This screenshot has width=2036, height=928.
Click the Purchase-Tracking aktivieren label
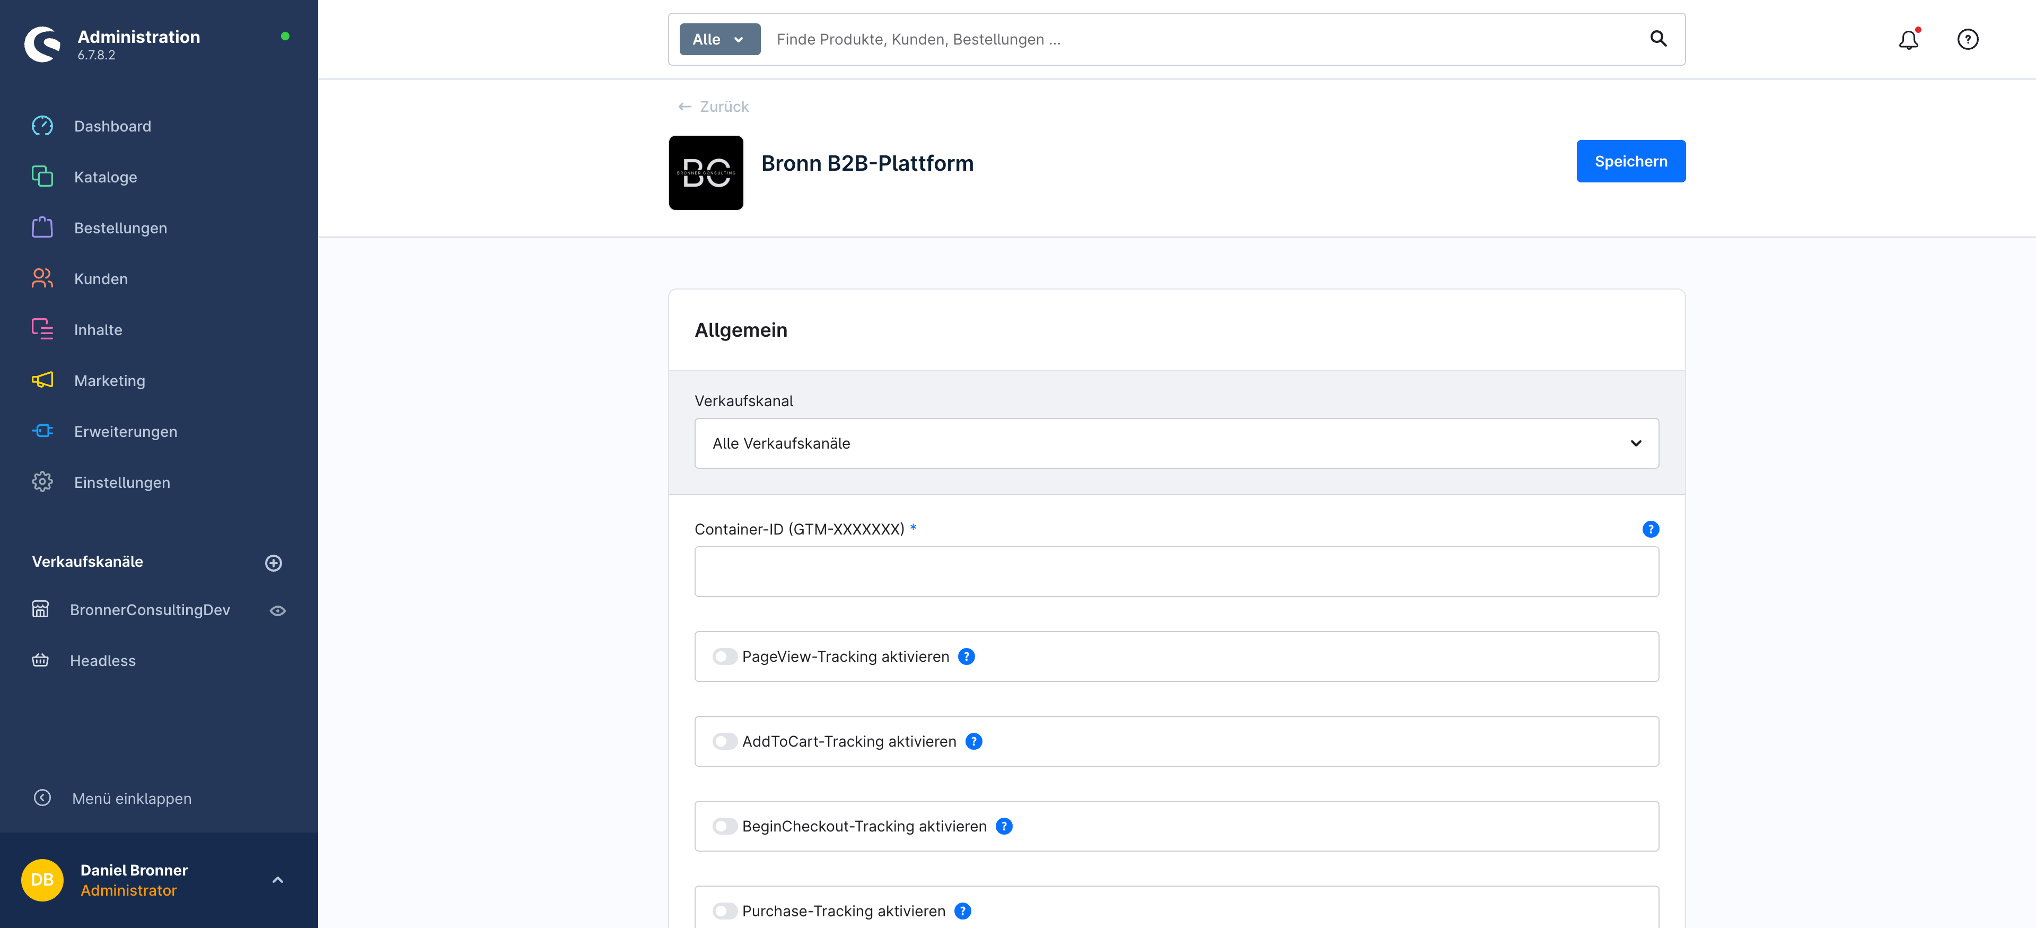point(844,911)
